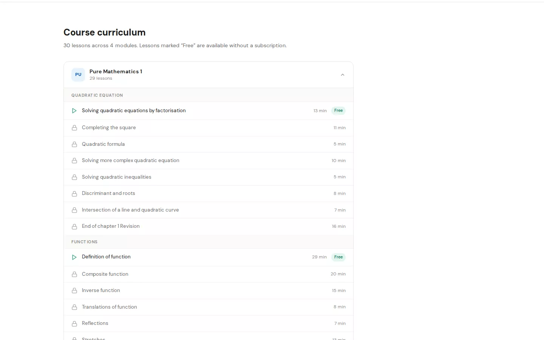Open the Solving quadratic equations by factorisation lesson
The height and width of the screenshot is (340, 544).
209,111
